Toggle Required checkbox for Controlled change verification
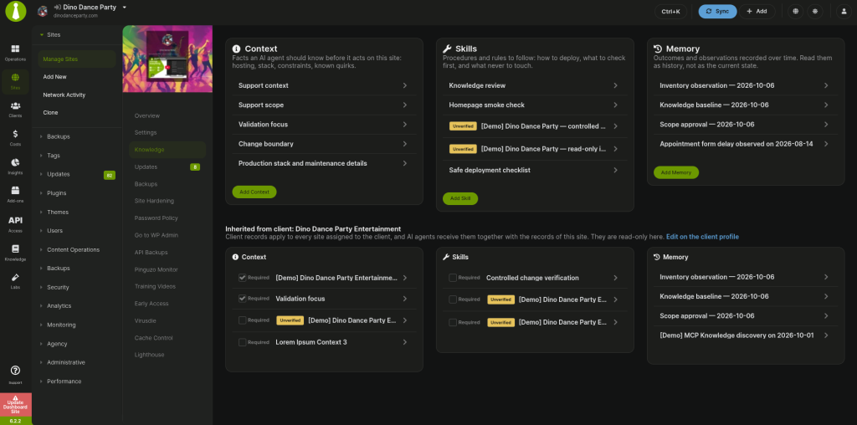The width and height of the screenshot is (857, 425). tap(453, 278)
